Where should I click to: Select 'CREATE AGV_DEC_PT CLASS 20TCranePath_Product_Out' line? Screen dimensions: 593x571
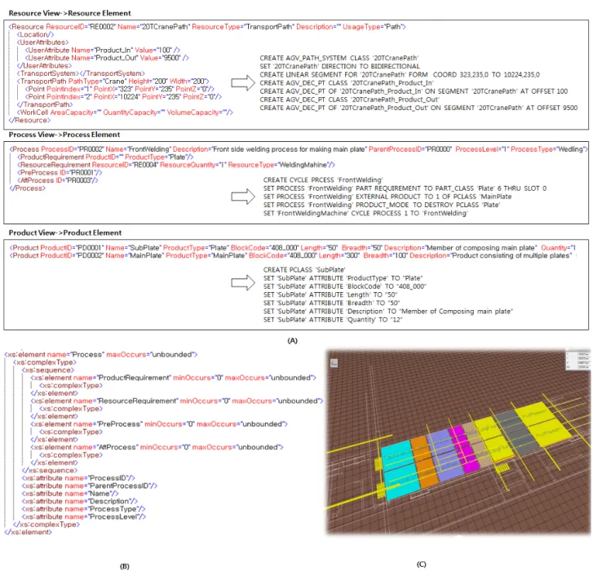(x=349, y=100)
